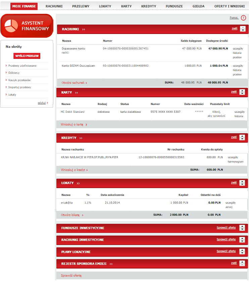
Task: Click zwiń link in the Lokaty header
Action: point(234,182)
